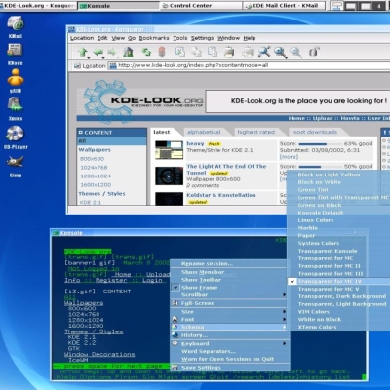Expand the Schema submenu
This screenshot has width=390, height=390.
coord(229,327)
